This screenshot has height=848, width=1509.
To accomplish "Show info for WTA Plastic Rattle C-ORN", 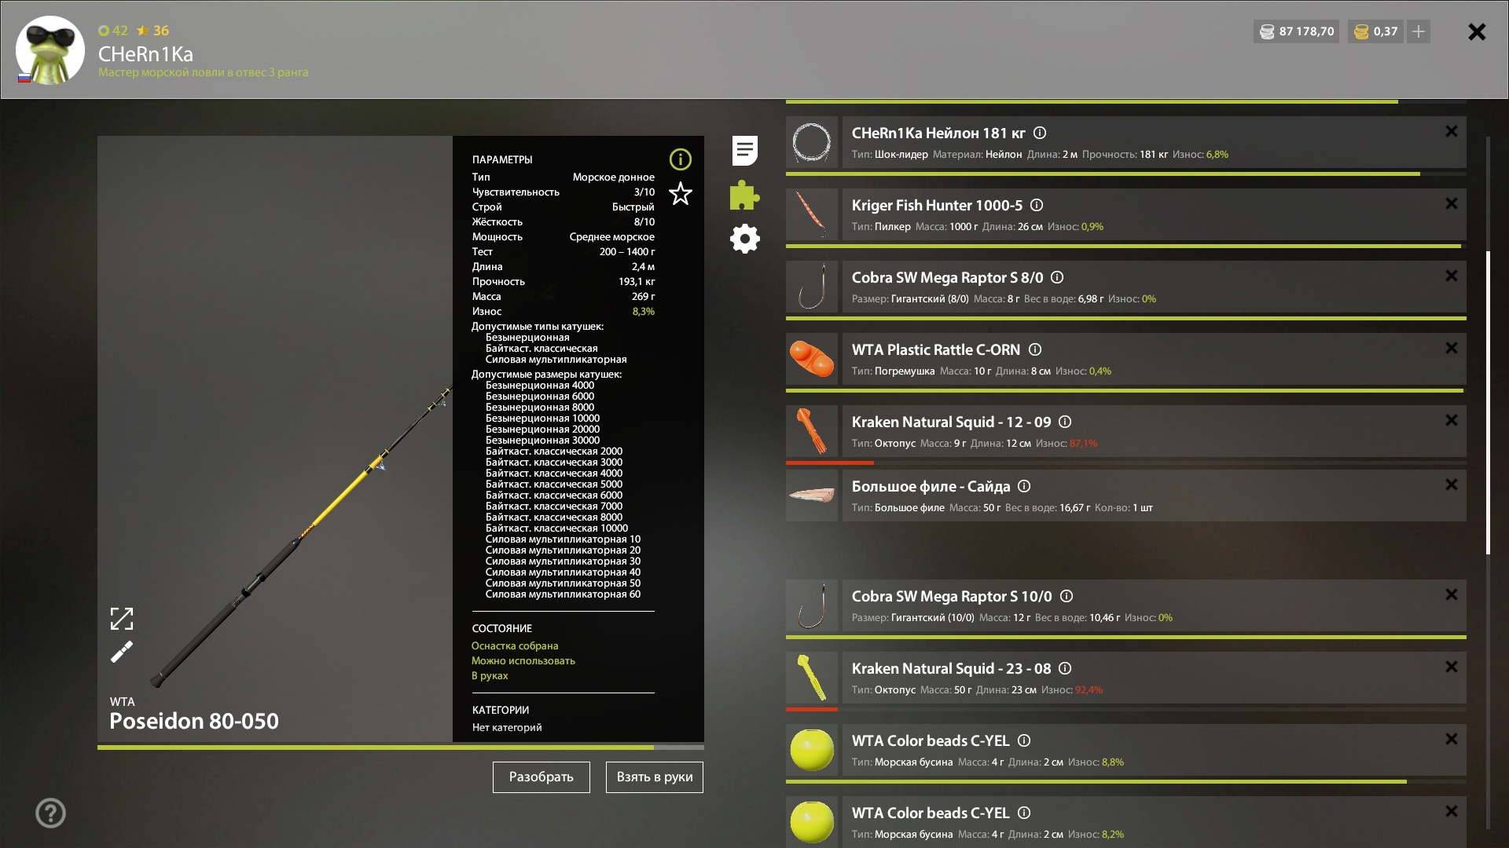I will click(x=1035, y=349).
